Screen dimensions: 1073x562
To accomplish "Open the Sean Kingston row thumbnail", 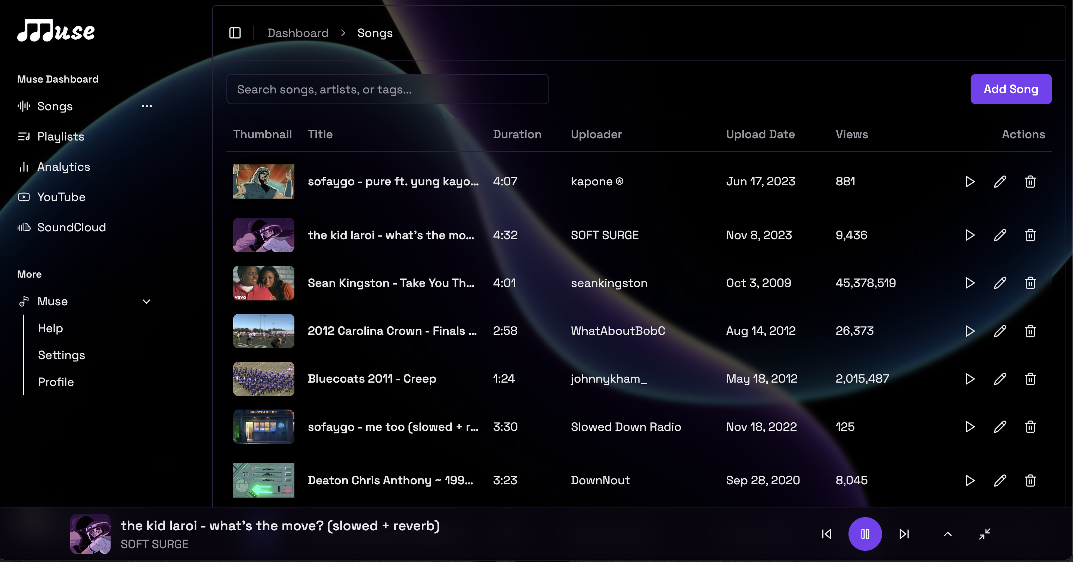I will [264, 283].
